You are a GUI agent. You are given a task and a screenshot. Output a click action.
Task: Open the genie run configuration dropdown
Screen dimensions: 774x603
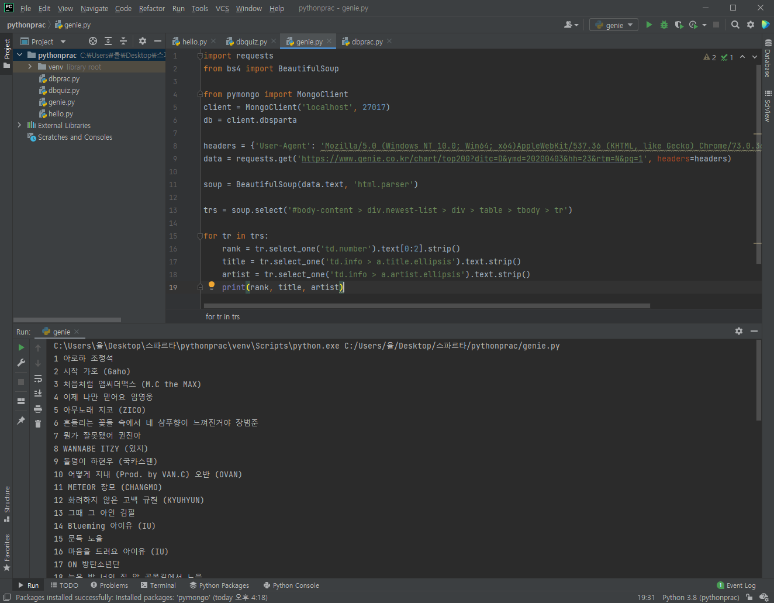click(x=614, y=25)
